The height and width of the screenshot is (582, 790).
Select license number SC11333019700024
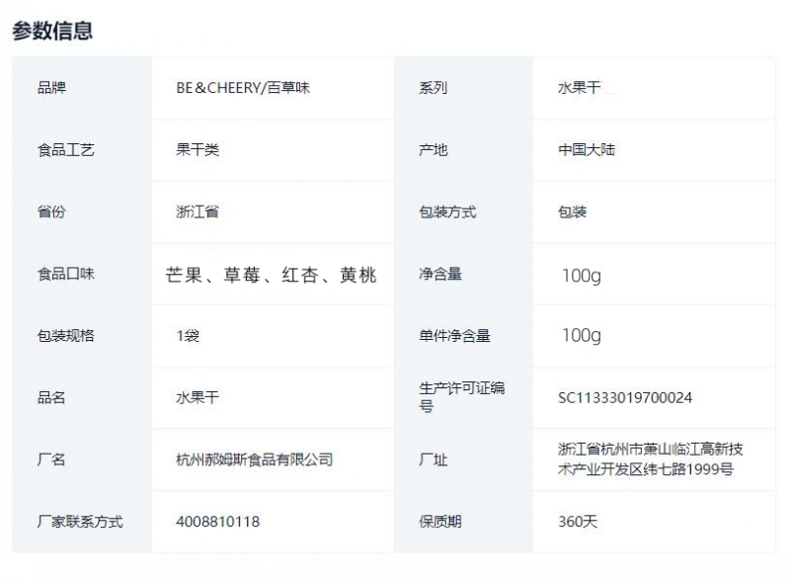tap(625, 398)
